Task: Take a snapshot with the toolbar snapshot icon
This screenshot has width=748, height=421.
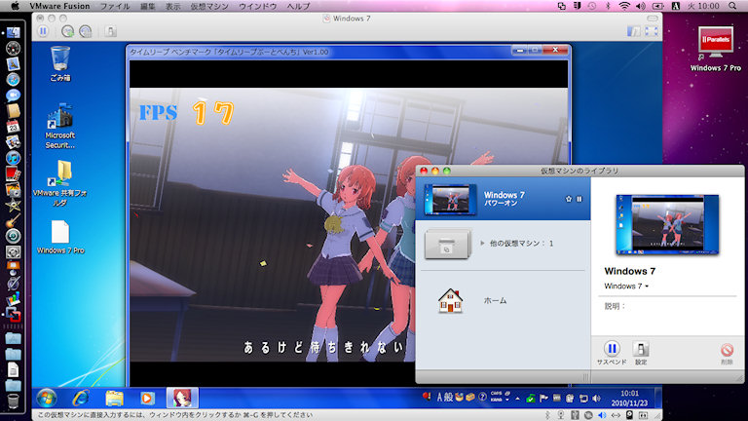Action: (x=68, y=31)
